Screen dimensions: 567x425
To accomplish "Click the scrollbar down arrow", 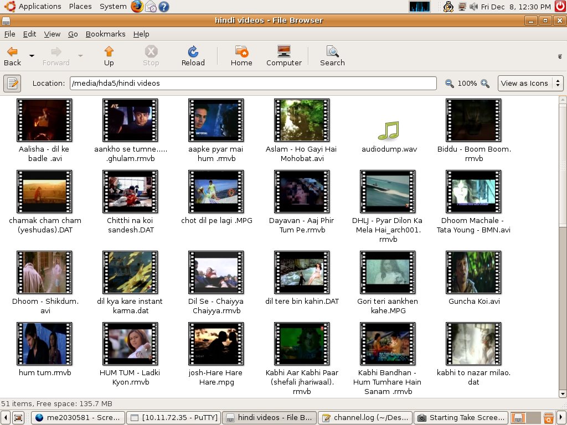I will tap(563, 393).
